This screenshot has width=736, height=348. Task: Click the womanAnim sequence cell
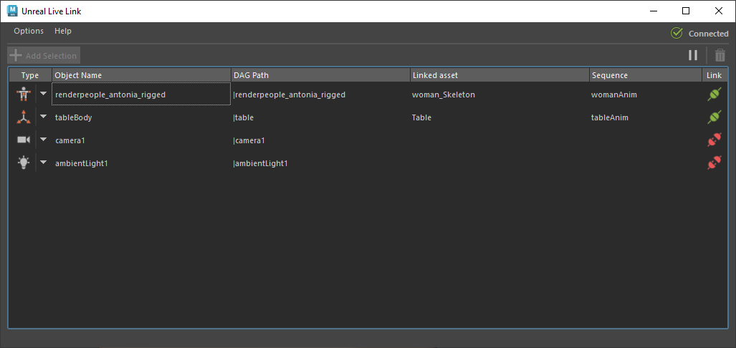coord(646,95)
